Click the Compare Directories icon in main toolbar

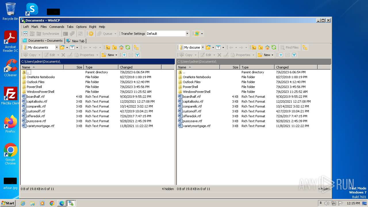pos(25,34)
